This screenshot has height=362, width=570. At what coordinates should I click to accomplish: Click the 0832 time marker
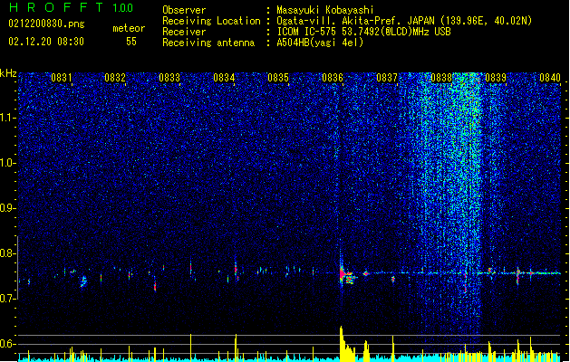coord(115,78)
